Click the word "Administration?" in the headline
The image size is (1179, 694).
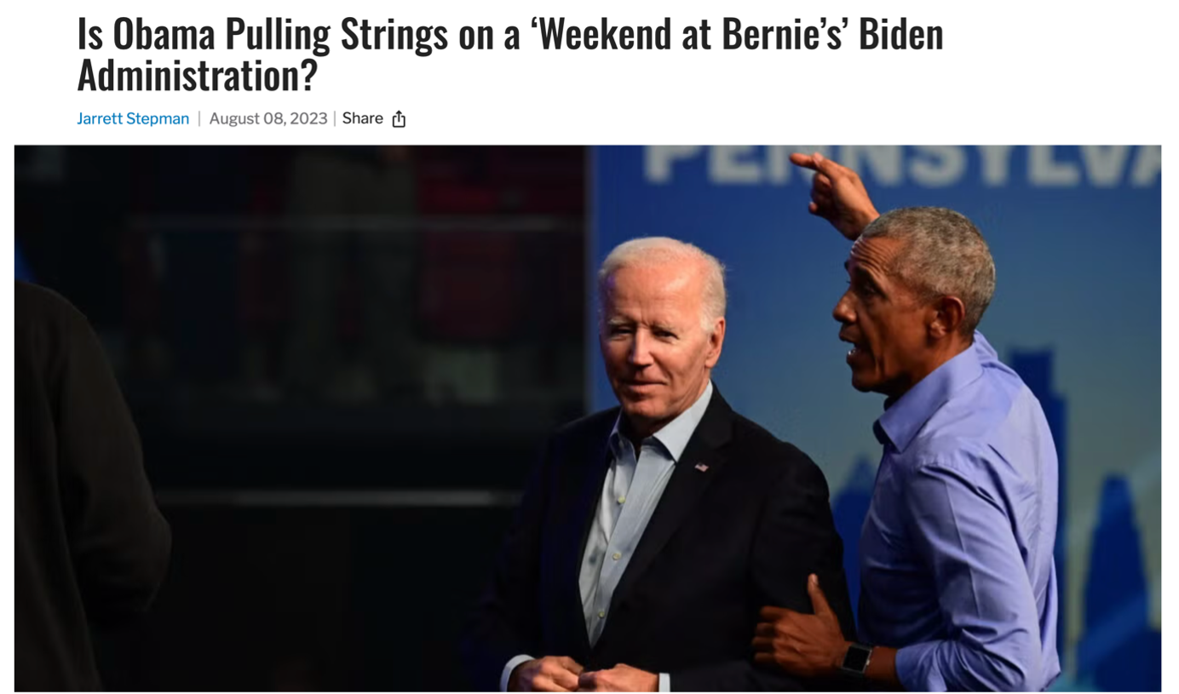(197, 75)
